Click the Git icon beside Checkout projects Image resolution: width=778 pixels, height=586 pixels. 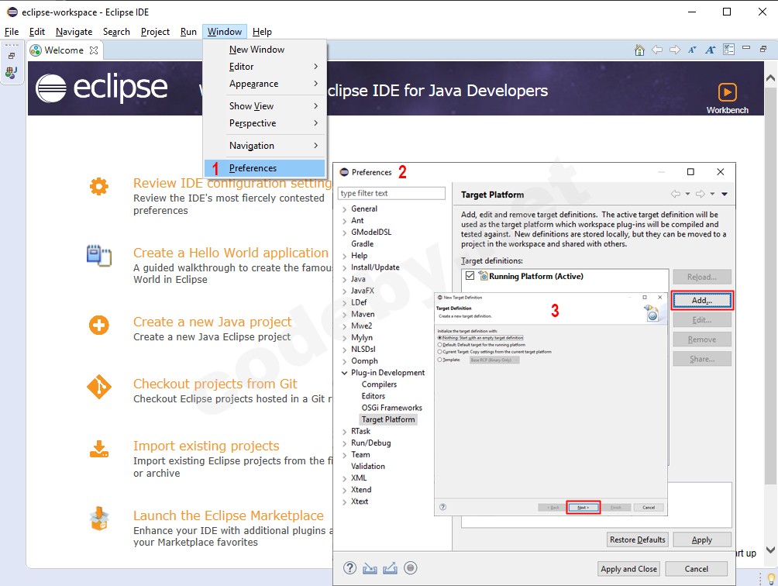(x=98, y=387)
